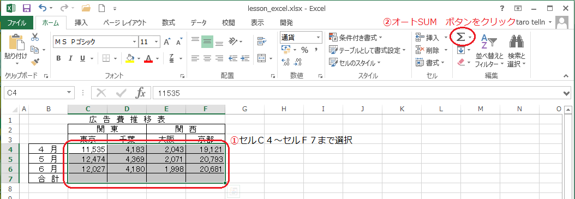Decrease font size with small A icon

tap(179, 42)
